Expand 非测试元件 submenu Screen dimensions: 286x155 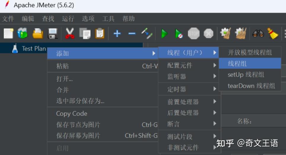pyautogui.click(x=189, y=147)
